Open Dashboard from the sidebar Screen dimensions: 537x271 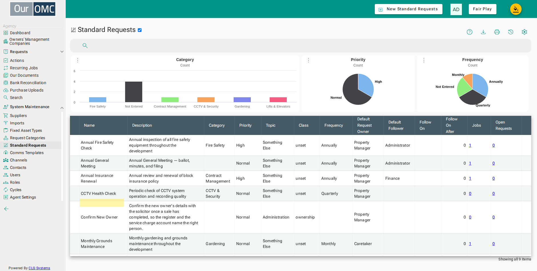point(20,33)
